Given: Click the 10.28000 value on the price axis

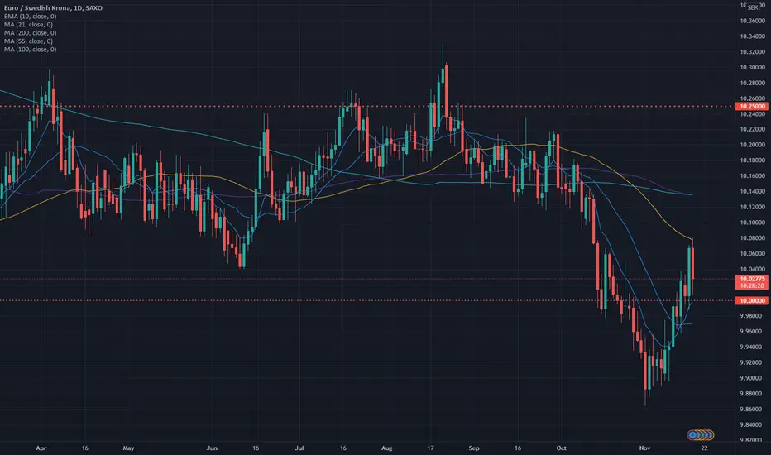Looking at the screenshot, I should [752, 83].
